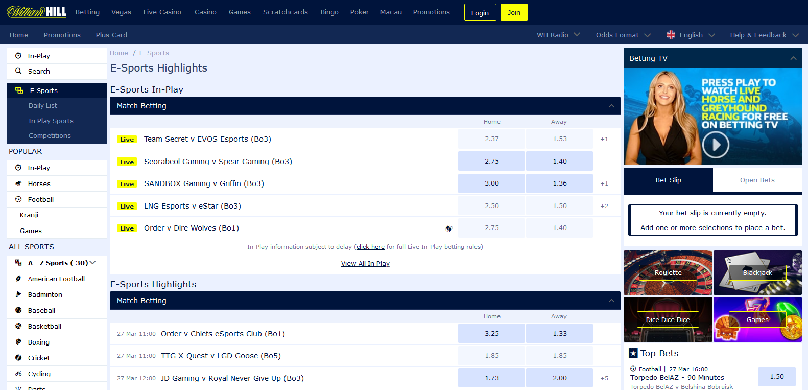Click the E-Sports sidebar icon
This screenshot has height=390, width=808.
(x=19, y=90)
